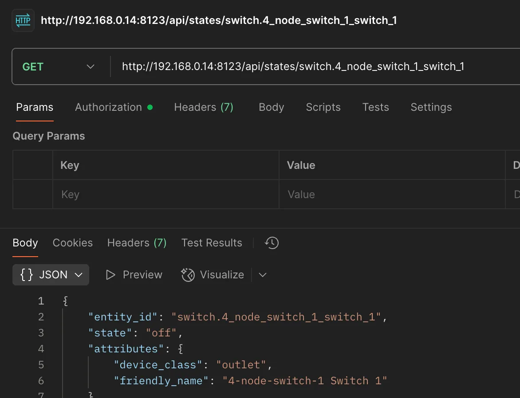Click the Visualize sparkle icon

188,275
